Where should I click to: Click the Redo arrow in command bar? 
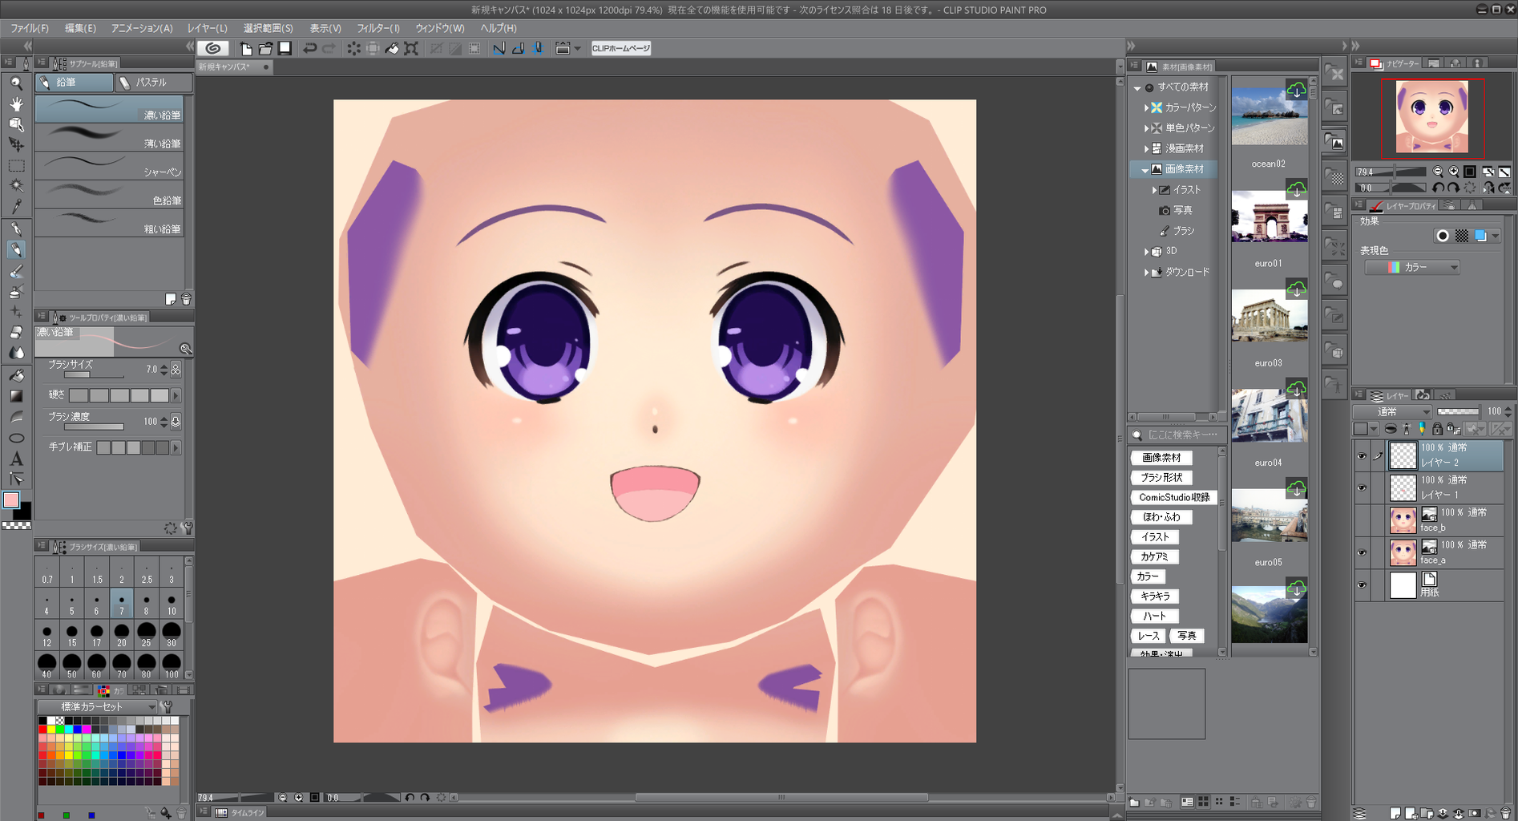pos(329,48)
